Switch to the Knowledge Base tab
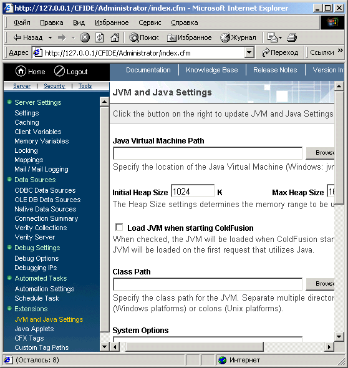348x368 pixels. click(x=211, y=70)
